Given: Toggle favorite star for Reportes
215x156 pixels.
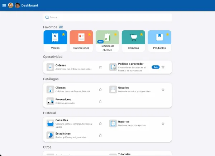Looking at the screenshot, I should (x=163, y=124).
